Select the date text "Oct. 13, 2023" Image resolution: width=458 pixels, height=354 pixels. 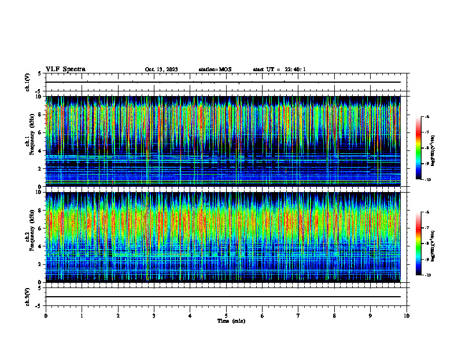161,69
